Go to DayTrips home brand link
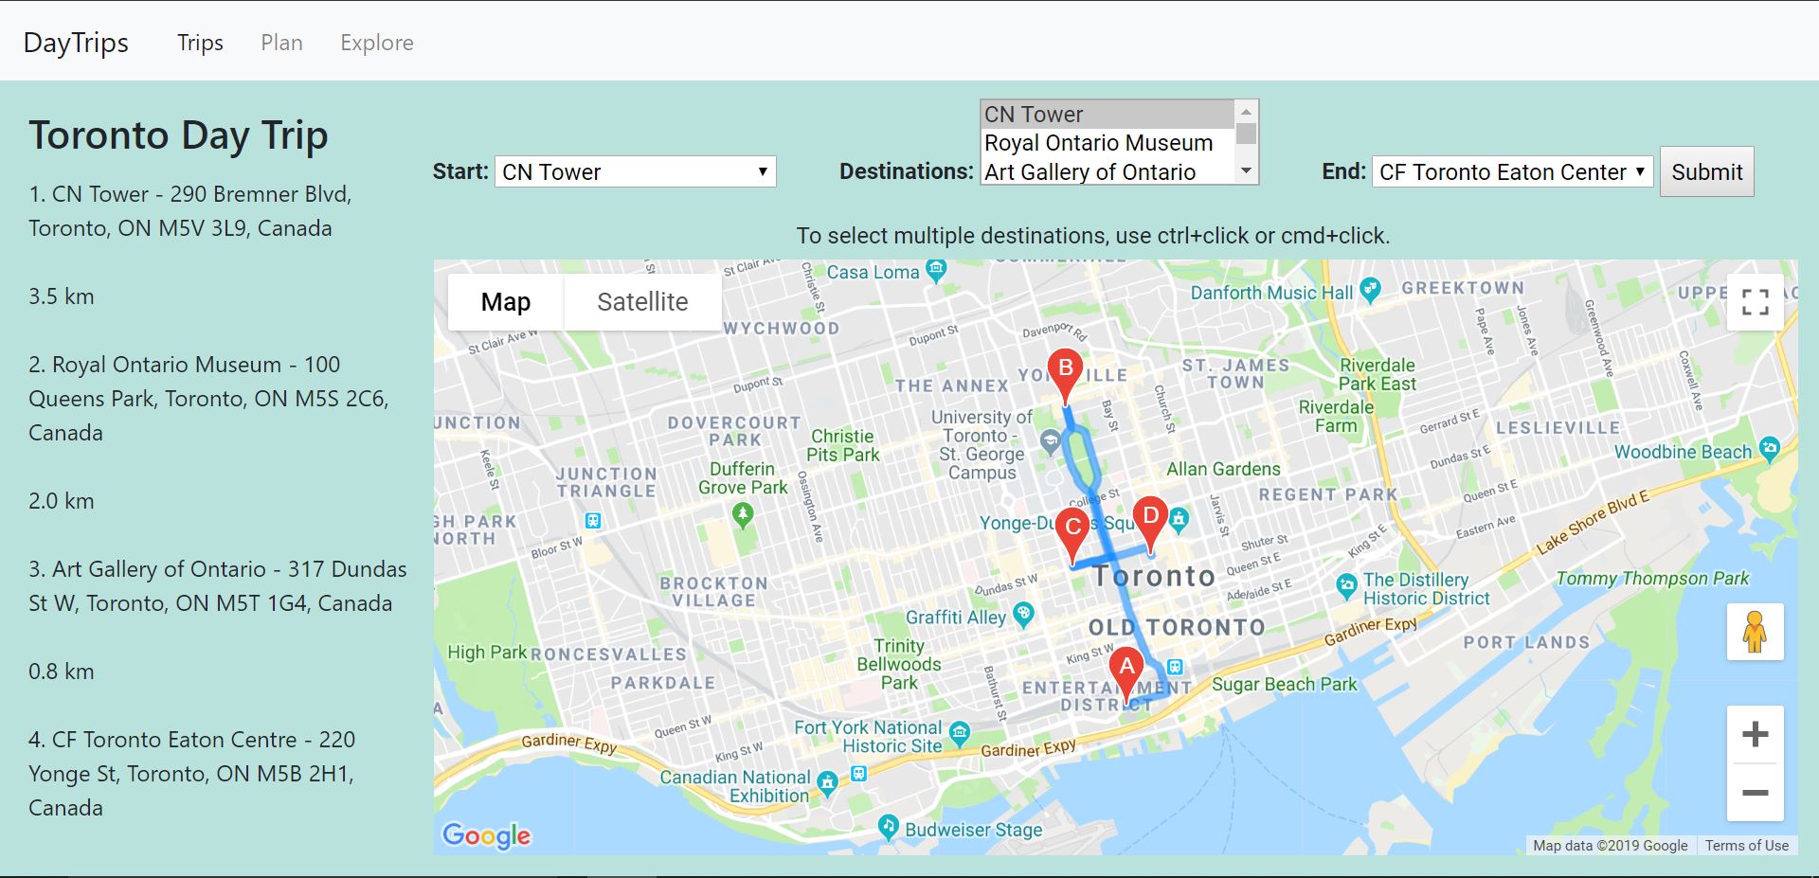The width and height of the screenshot is (1819, 878). click(76, 43)
